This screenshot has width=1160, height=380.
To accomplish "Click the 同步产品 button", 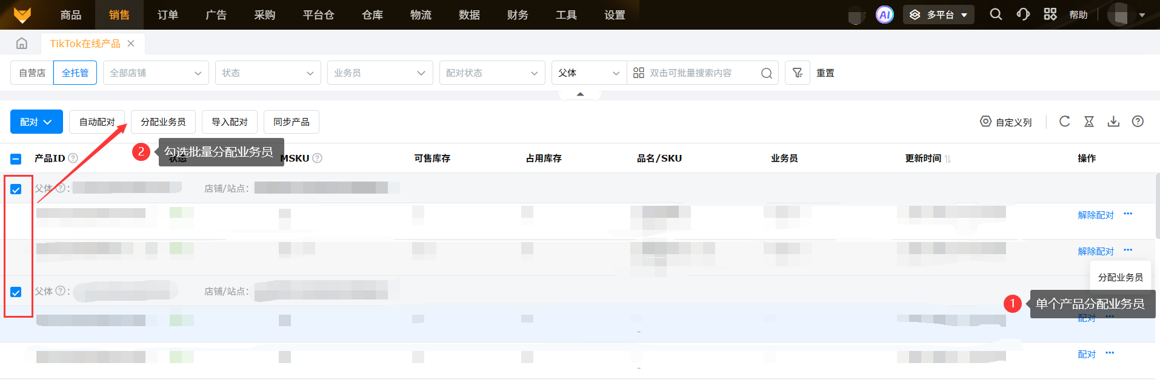I will [292, 122].
